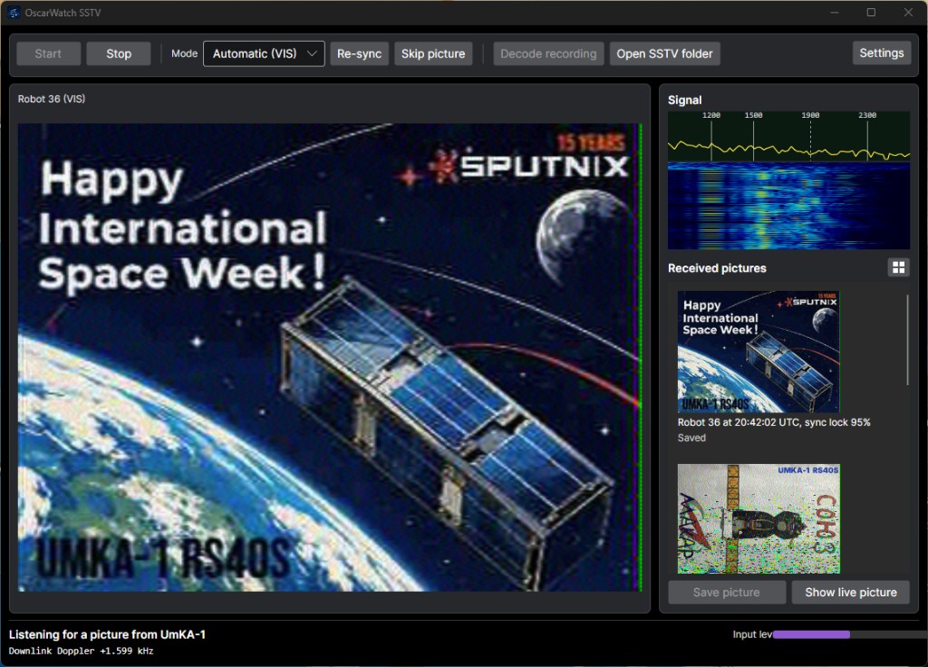Click the OscarWatch SSTV app icon
The height and width of the screenshot is (667, 928).
pos(14,13)
